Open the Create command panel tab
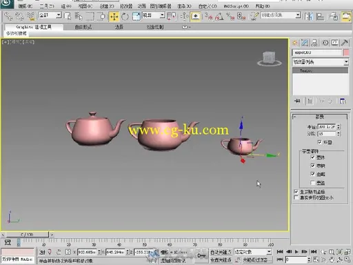The image size is (353, 265). coord(295,43)
